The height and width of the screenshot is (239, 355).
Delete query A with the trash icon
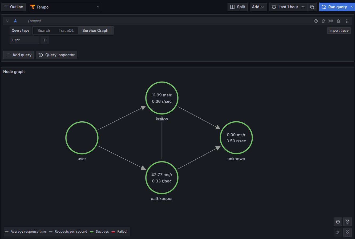point(338,21)
